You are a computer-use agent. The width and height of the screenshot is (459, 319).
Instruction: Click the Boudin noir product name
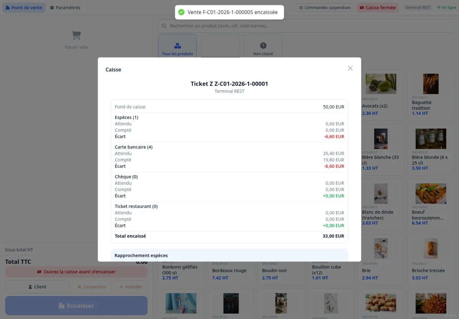pos(275,271)
